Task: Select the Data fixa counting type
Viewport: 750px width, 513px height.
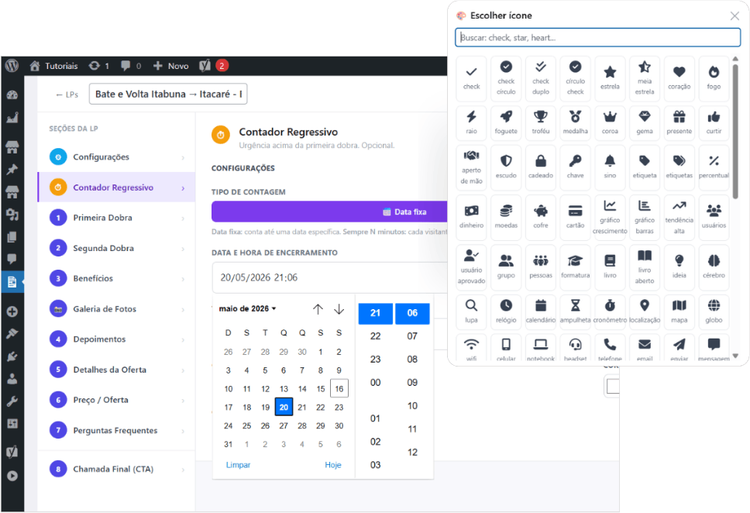Action: click(329, 212)
